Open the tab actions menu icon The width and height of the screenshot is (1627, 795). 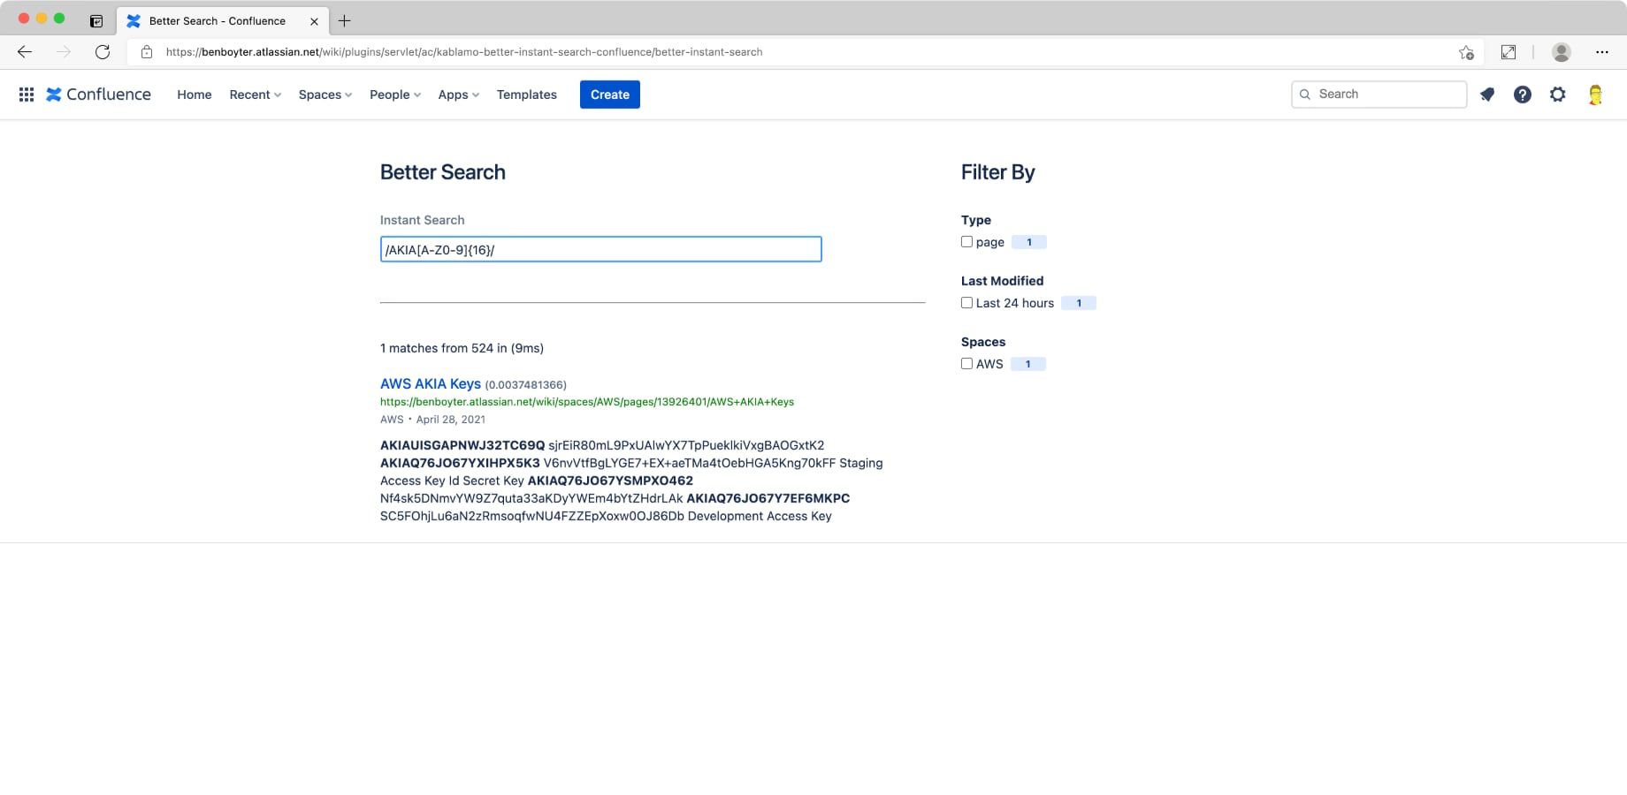click(96, 20)
